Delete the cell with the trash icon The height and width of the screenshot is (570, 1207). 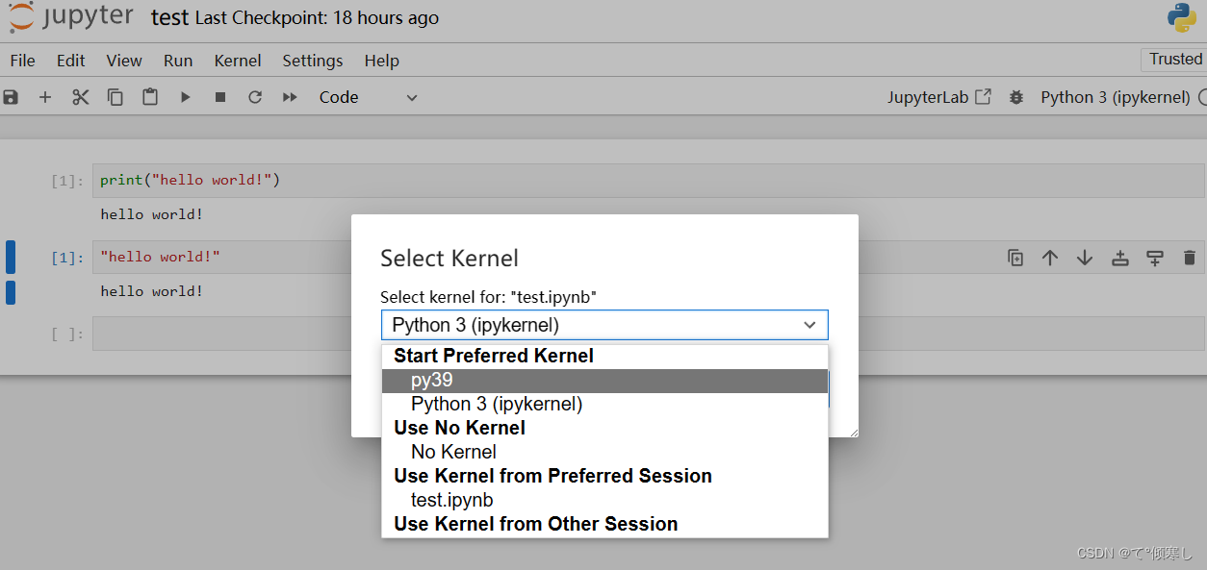1189,258
